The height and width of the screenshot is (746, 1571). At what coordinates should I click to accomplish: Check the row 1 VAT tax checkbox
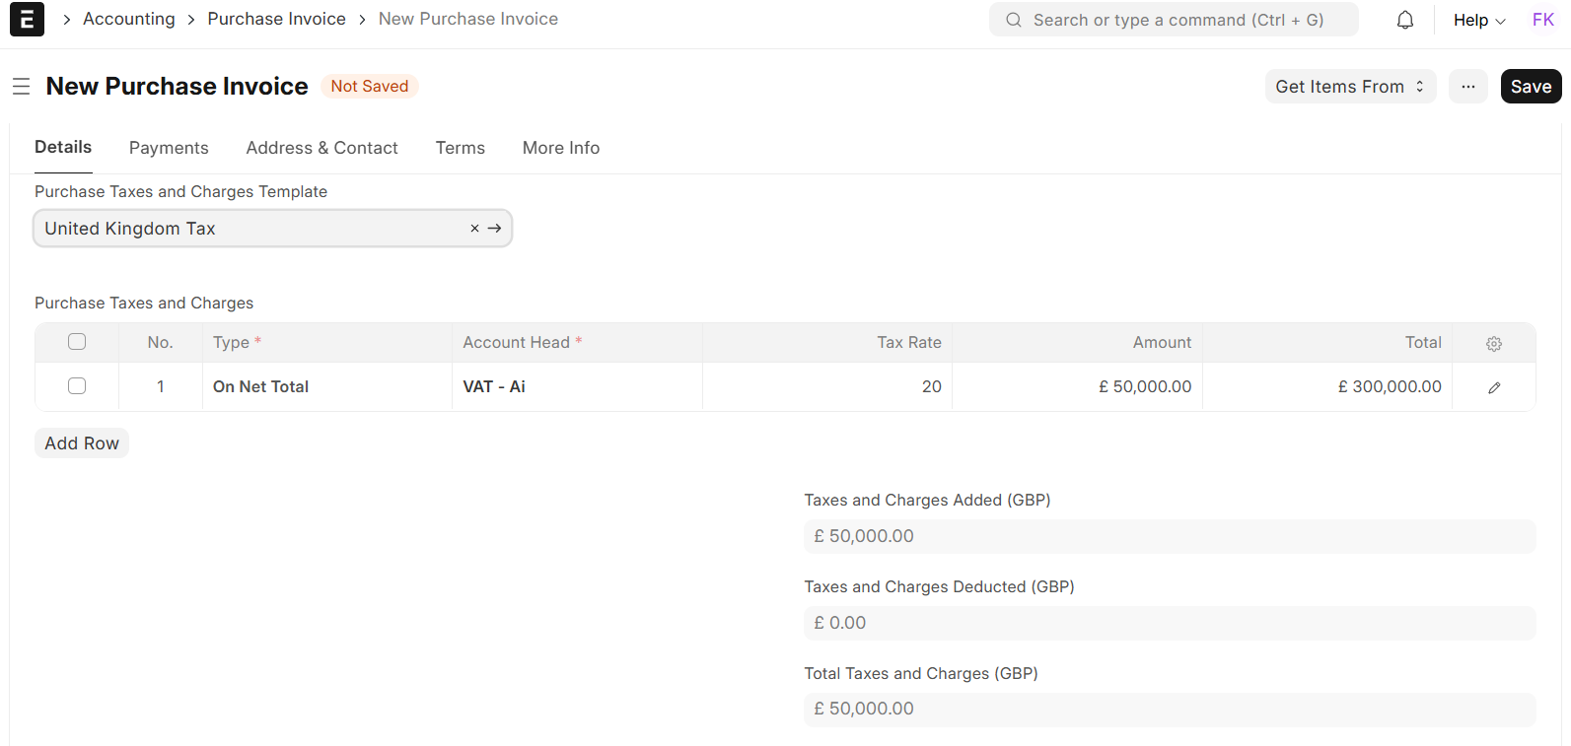tap(77, 386)
